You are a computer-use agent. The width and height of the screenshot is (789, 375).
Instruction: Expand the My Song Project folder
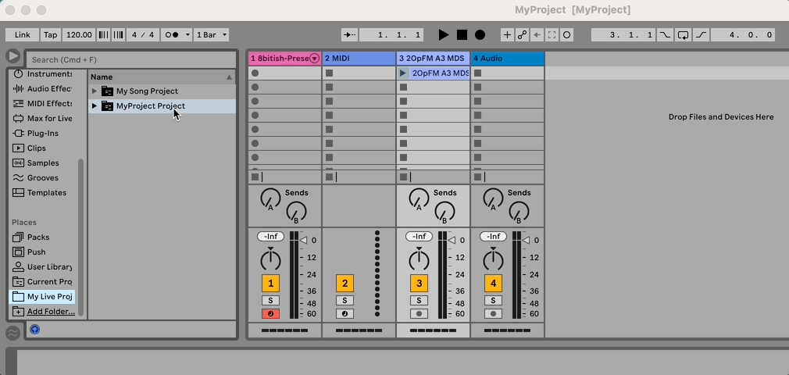coord(94,91)
